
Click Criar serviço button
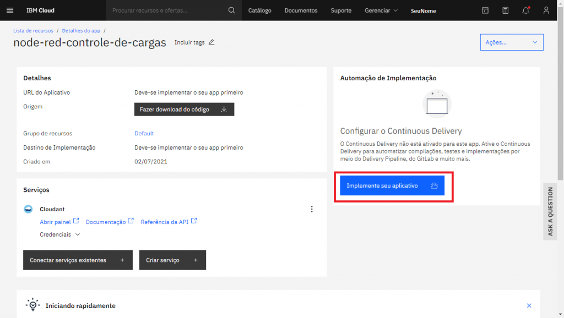tap(172, 260)
